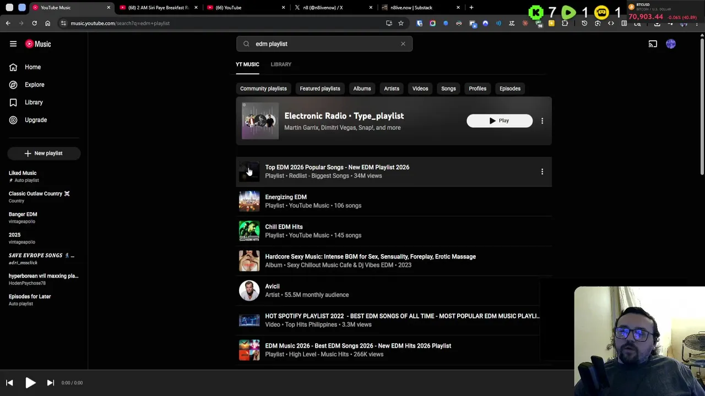Click browser Home button
The height and width of the screenshot is (396, 705).
coord(47,23)
